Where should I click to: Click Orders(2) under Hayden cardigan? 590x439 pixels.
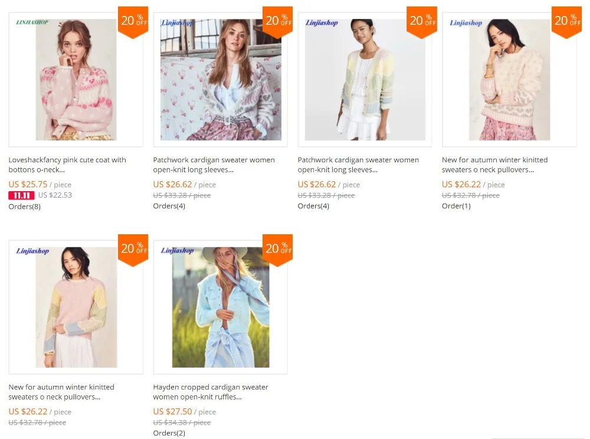coord(169,433)
